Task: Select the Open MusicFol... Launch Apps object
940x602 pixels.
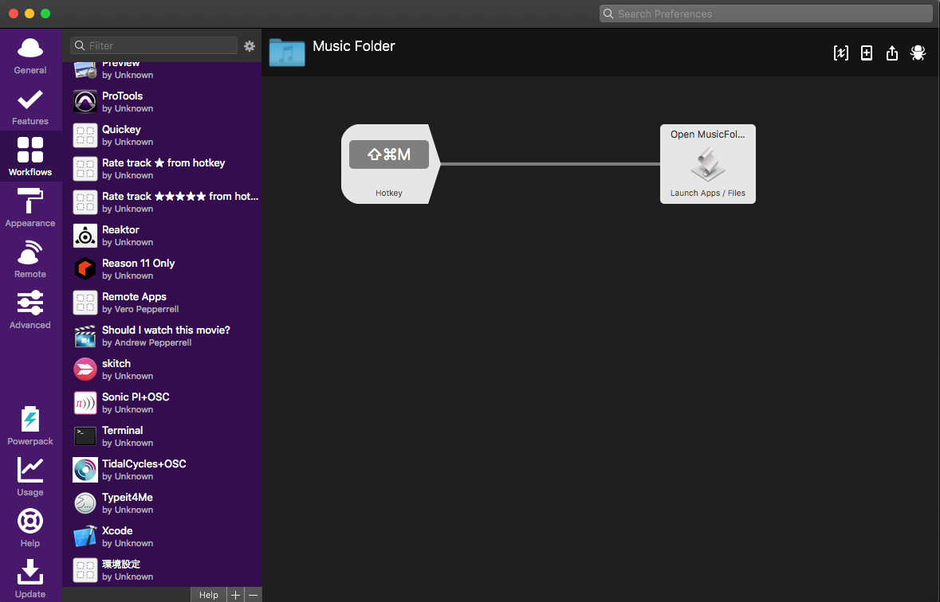Action: [707, 164]
